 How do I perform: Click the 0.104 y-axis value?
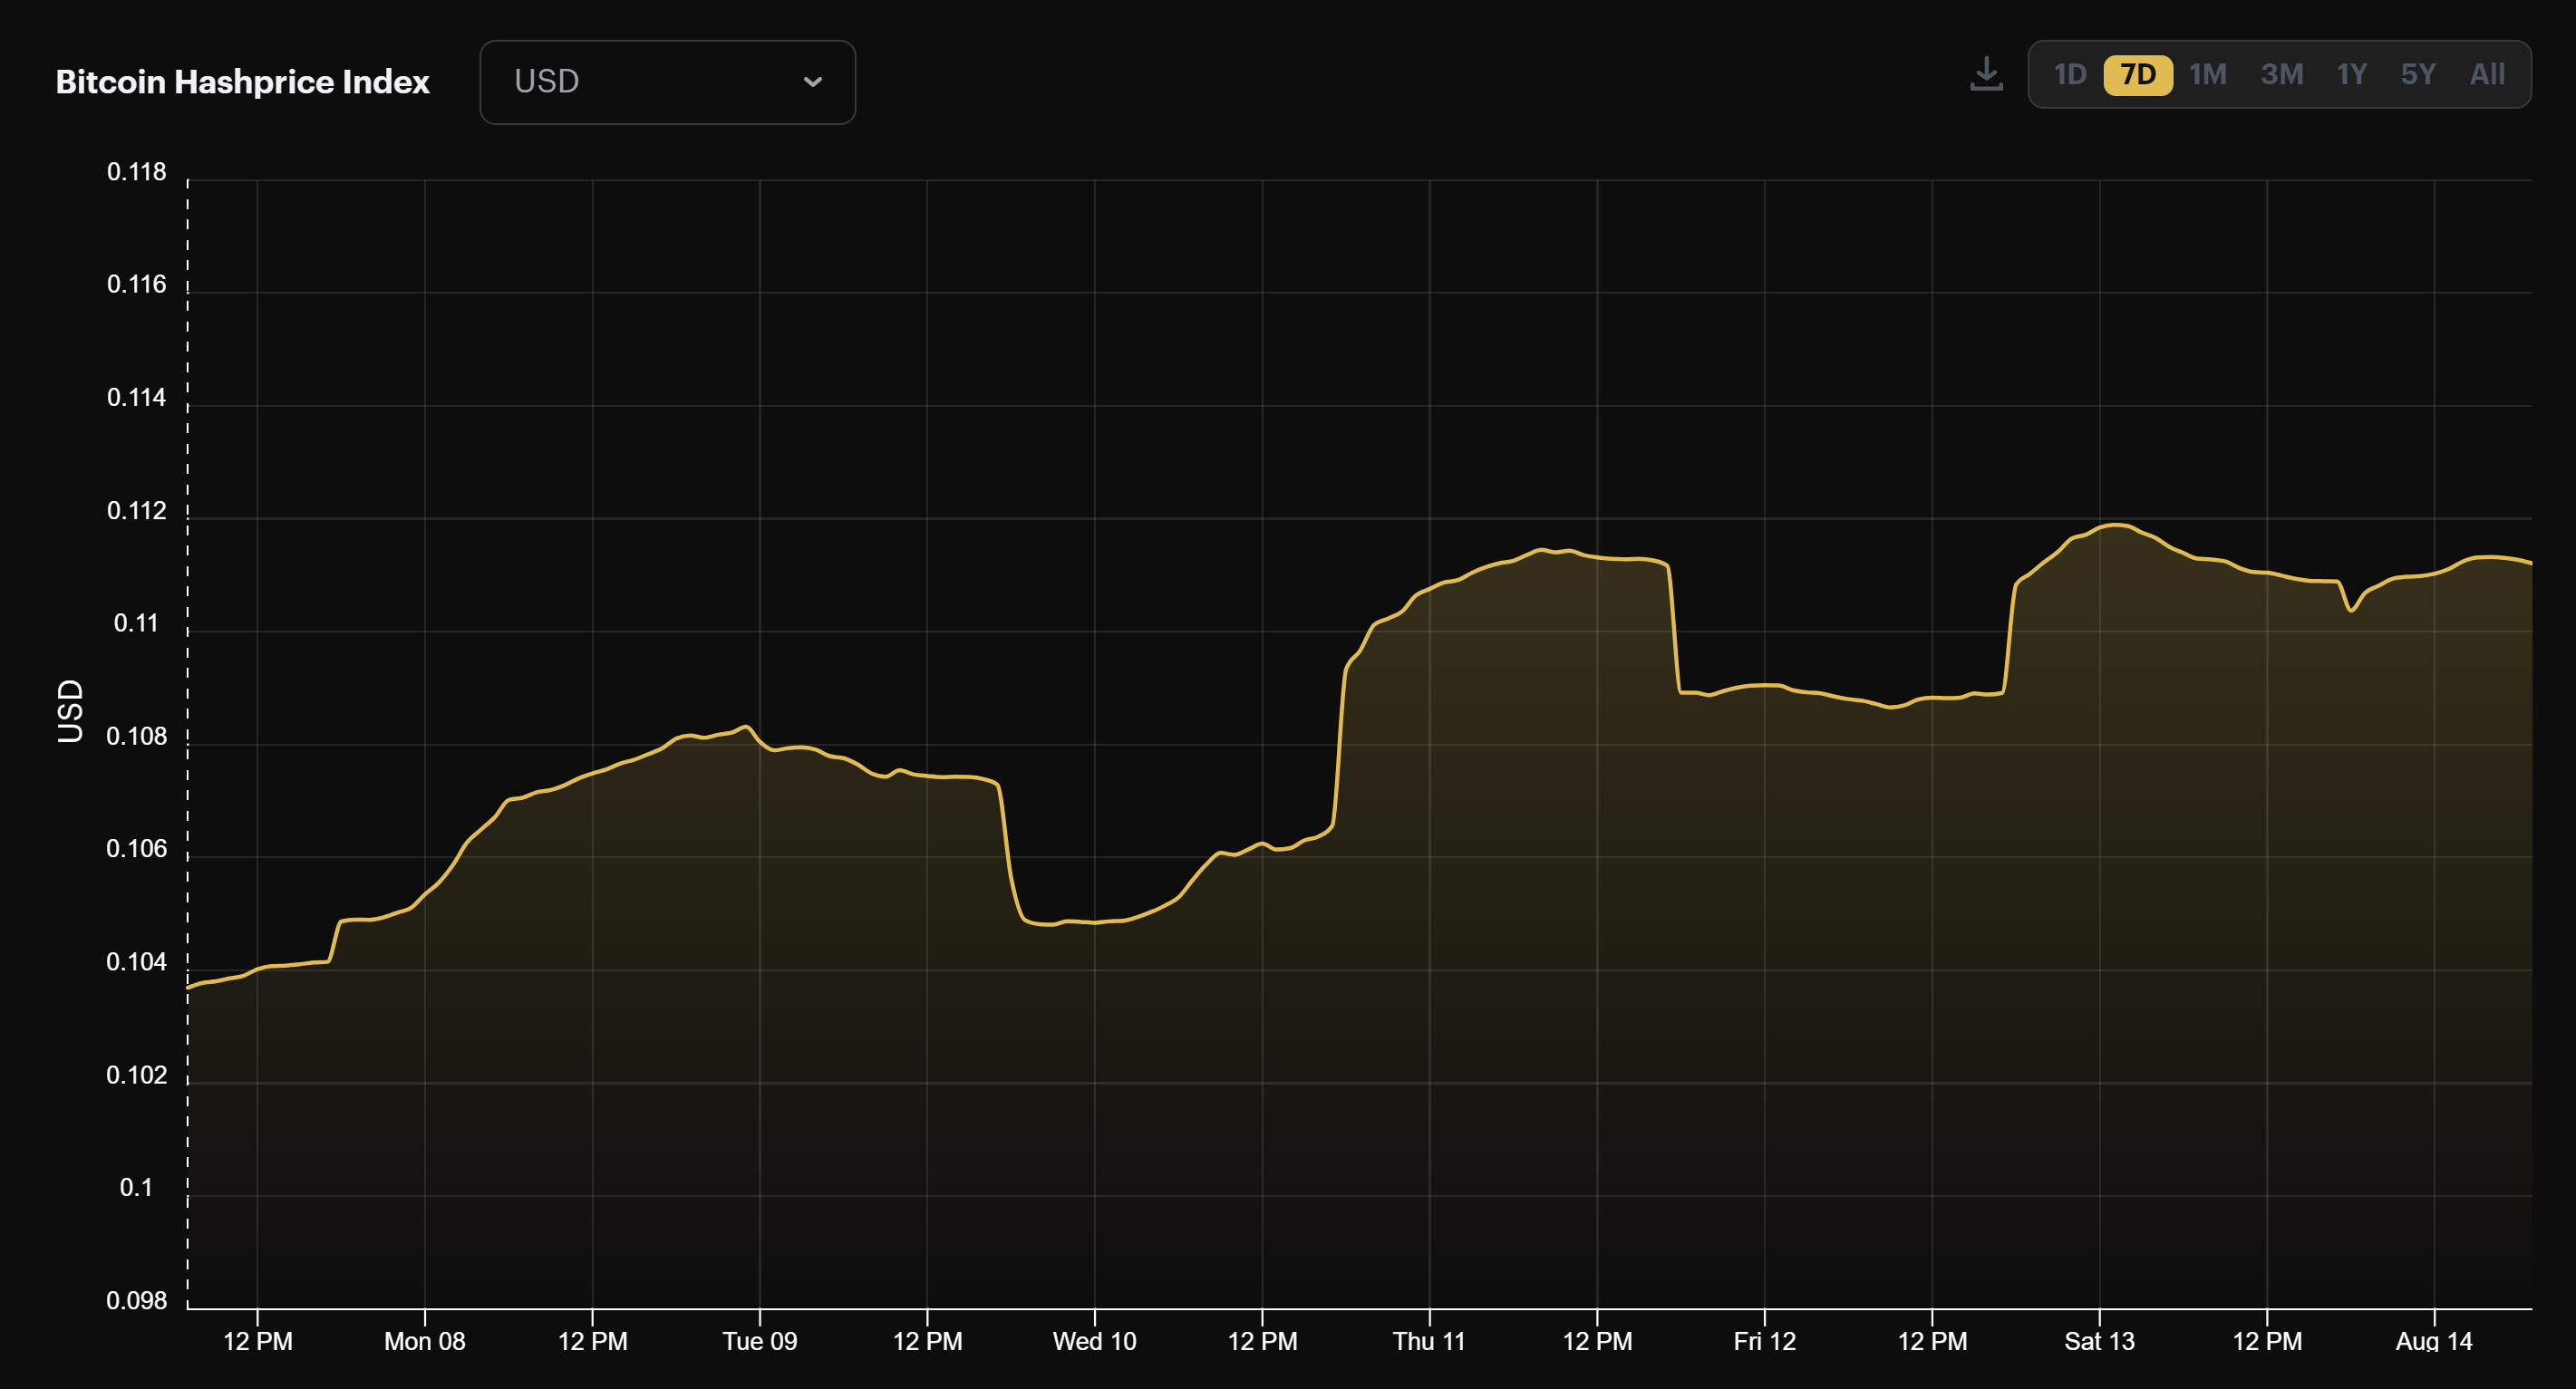tap(136, 962)
